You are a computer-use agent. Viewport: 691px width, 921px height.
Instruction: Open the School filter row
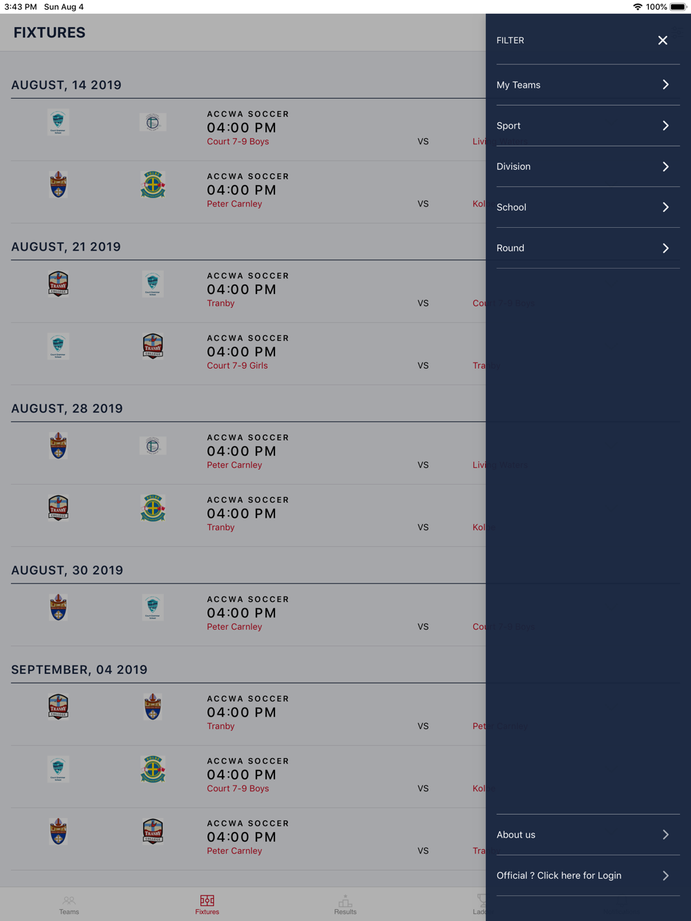pos(588,207)
